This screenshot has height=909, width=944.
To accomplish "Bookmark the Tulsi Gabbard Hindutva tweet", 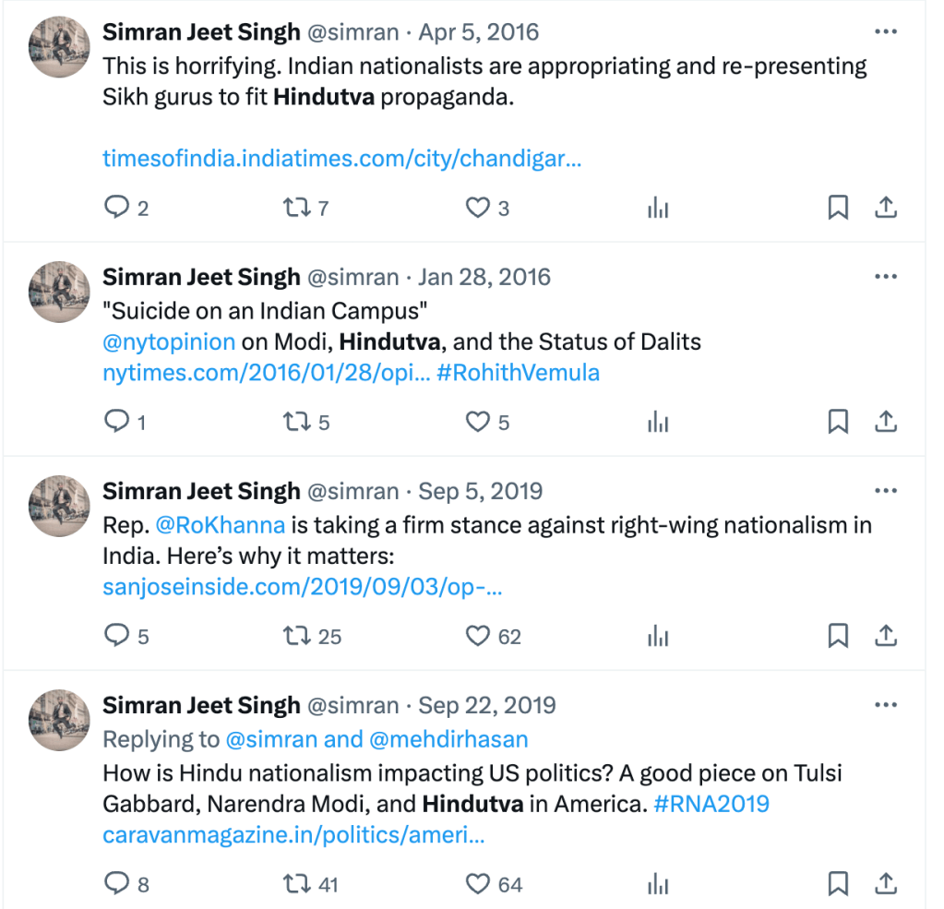I will 838,884.
